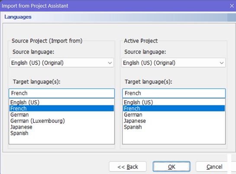This screenshot has height=174, width=236.
Task: Select German in Source Project target list
Action: tap(62, 115)
